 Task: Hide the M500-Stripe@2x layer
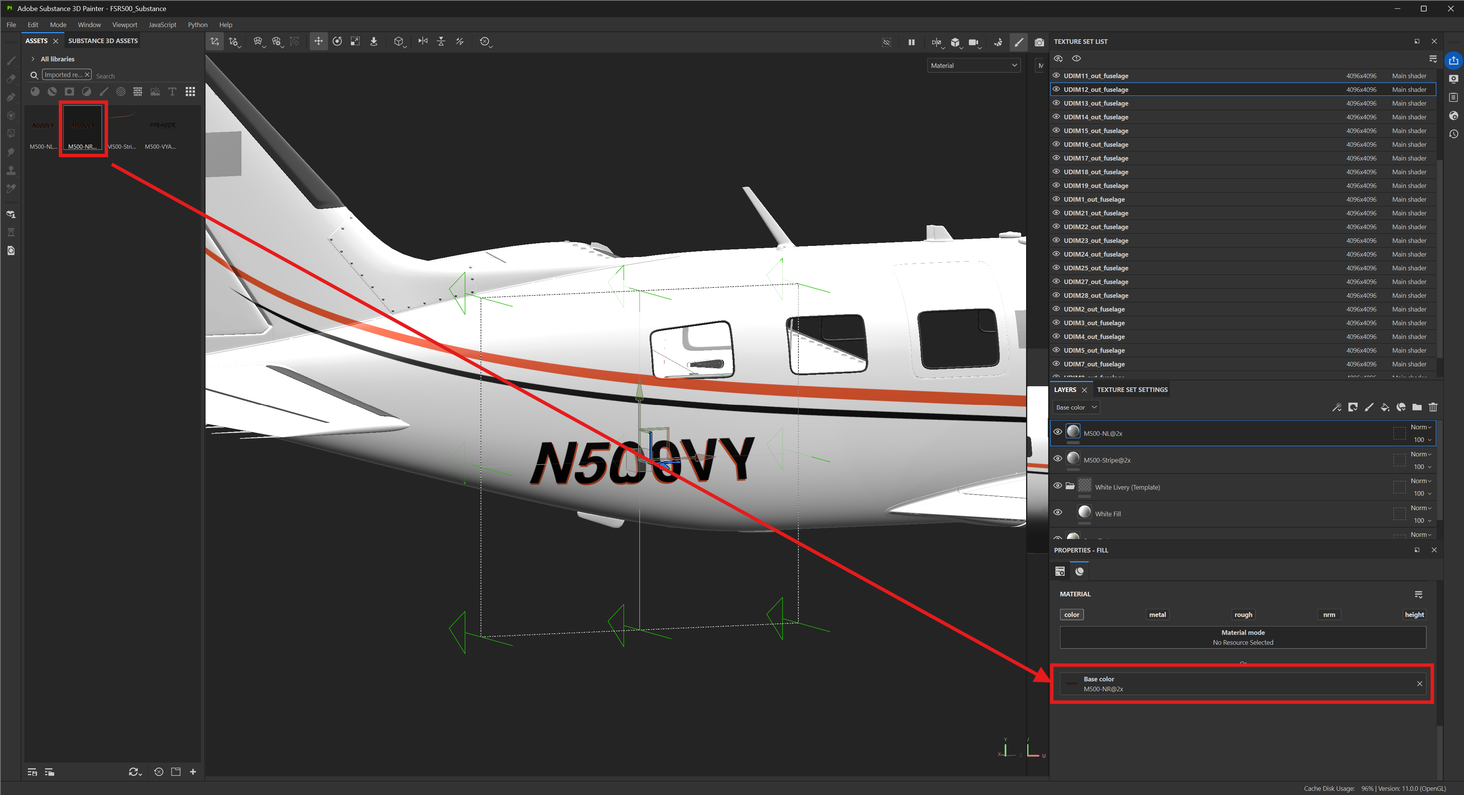[x=1058, y=459]
